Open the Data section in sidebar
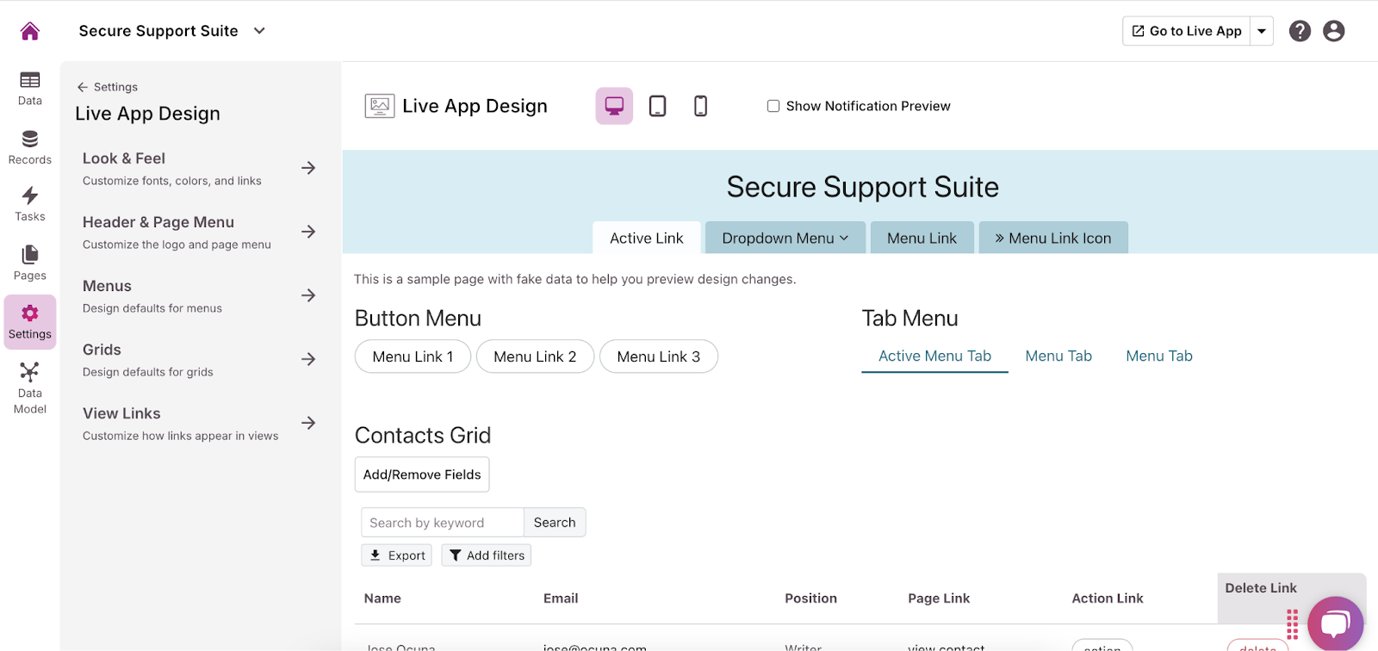The height and width of the screenshot is (651, 1378). click(30, 89)
